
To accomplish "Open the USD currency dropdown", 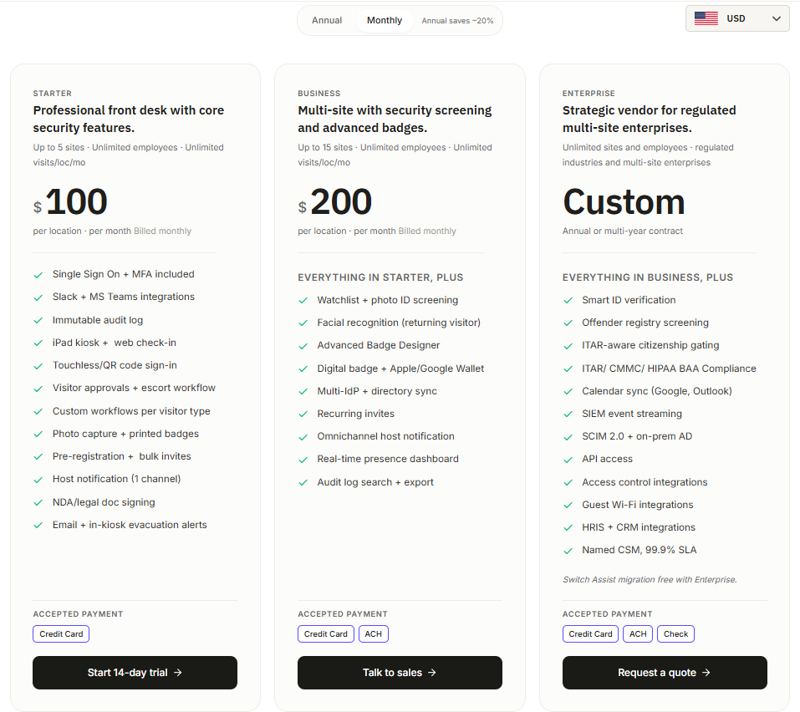I will pos(737,19).
